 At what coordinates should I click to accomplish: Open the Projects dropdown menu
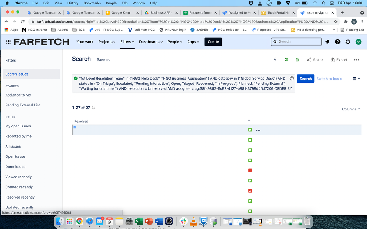click(x=107, y=42)
